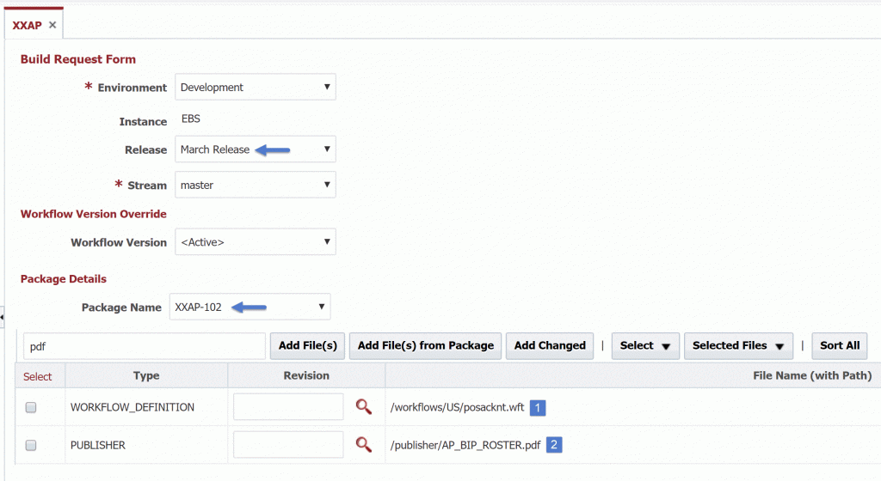Image resolution: width=881 pixels, height=481 pixels.
Task: Open the Selected Files menu
Action: click(x=738, y=346)
